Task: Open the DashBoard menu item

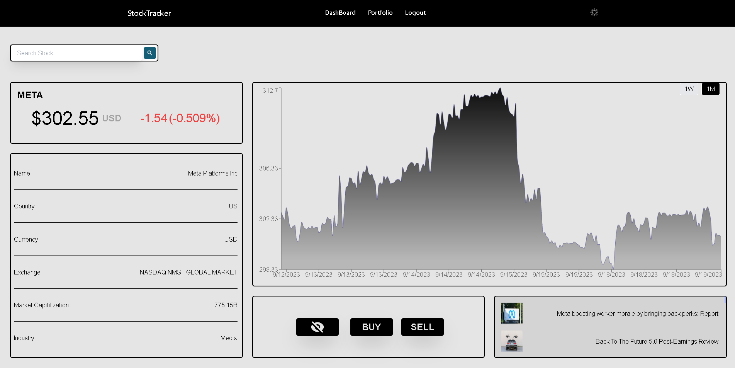Action: pos(340,12)
